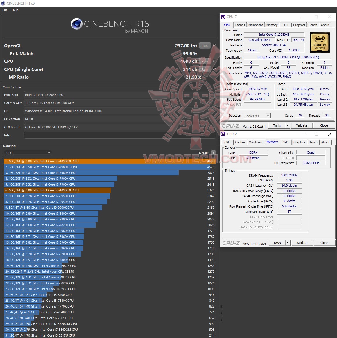Screen dimensions: 337x338
Task: Switch to Caches tab in lower CPU-Z
Action: point(240,142)
